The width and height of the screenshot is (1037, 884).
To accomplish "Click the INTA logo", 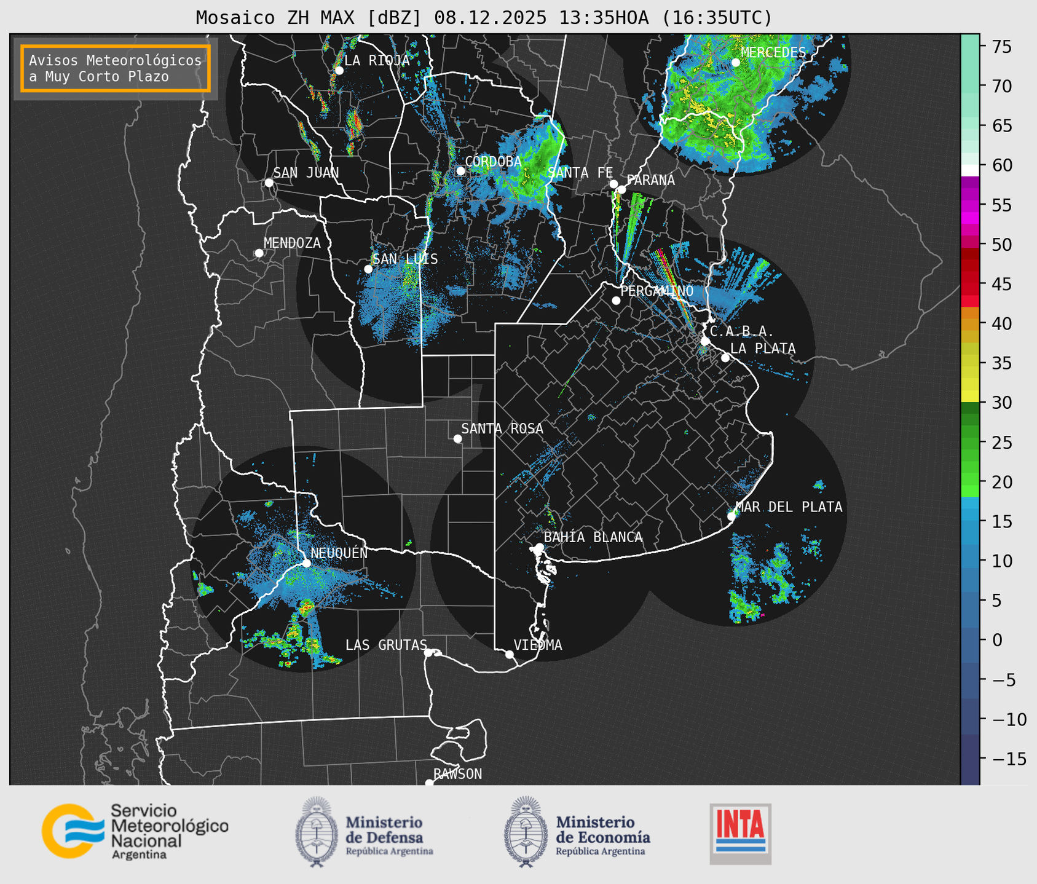I will tap(741, 834).
